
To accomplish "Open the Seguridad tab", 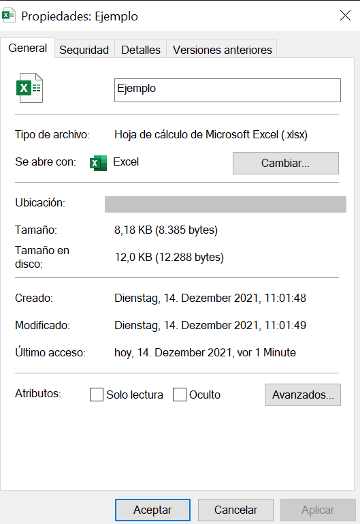I will (84, 50).
